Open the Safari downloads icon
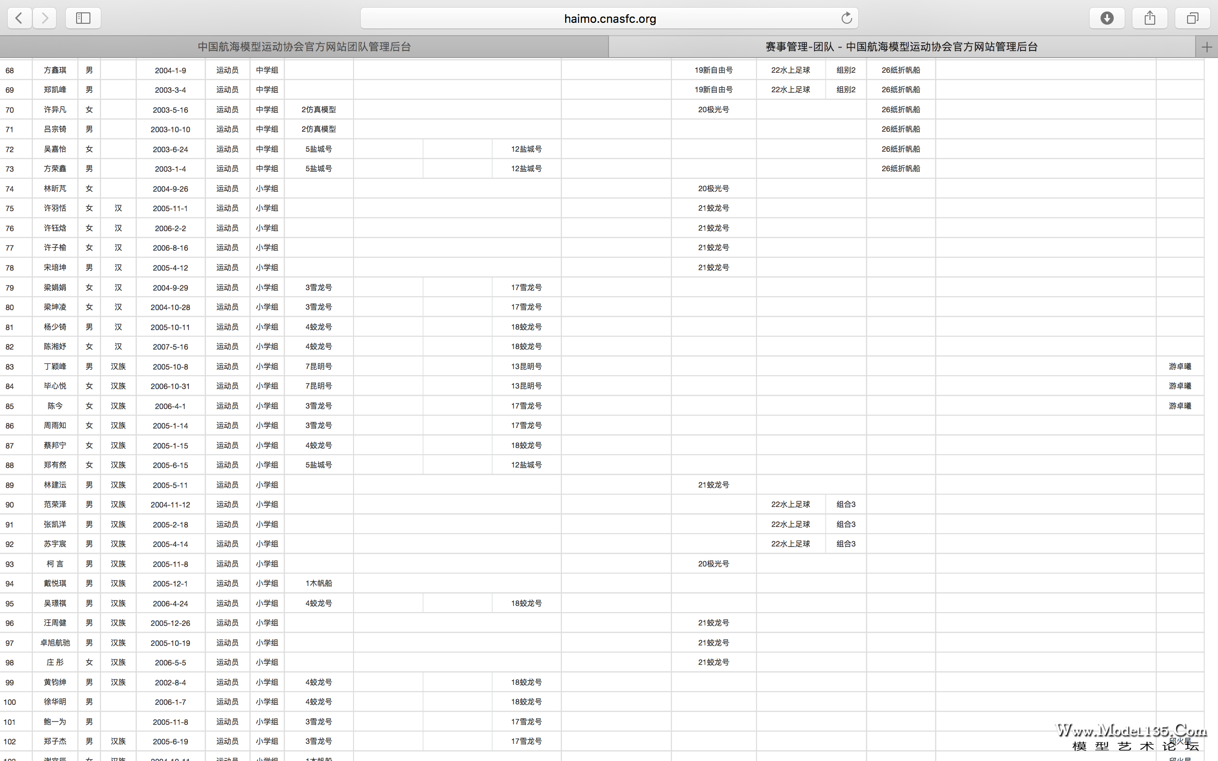The height and width of the screenshot is (761, 1218). (1107, 19)
